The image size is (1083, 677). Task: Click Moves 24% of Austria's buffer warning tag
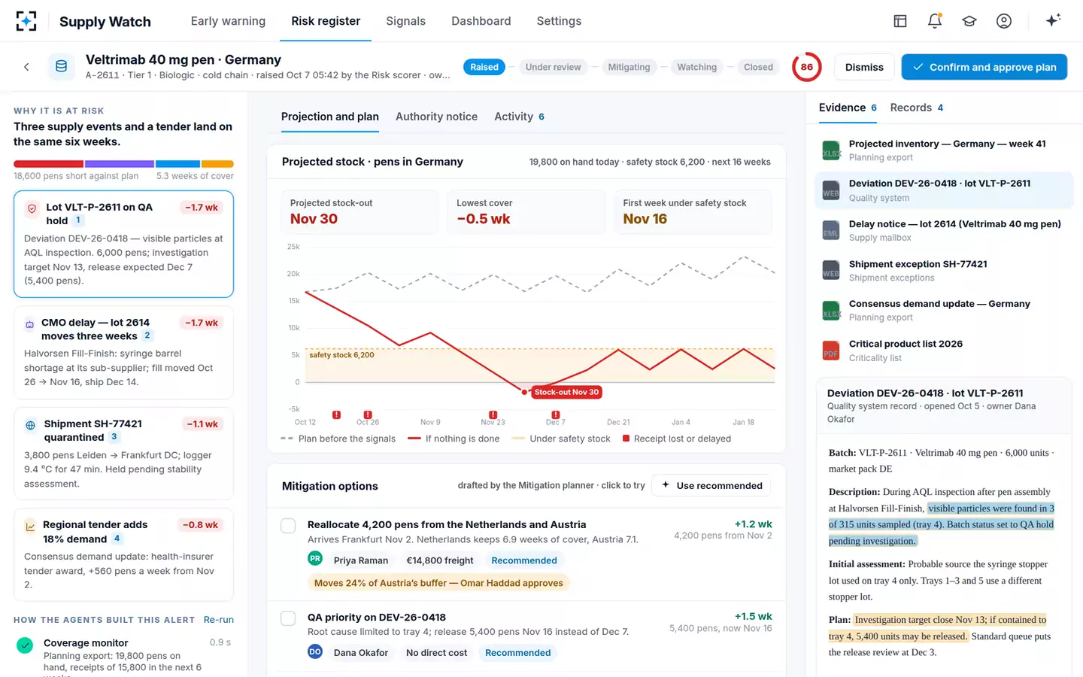[438, 583]
